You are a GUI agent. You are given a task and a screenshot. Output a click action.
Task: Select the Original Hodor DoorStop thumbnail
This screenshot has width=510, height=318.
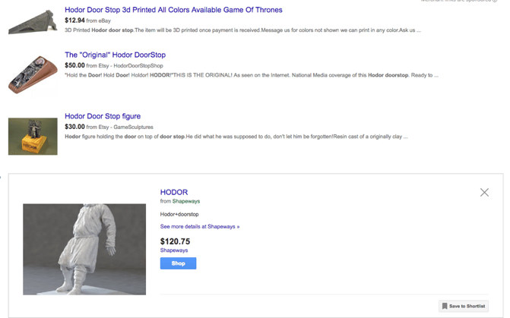coord(33,75)
